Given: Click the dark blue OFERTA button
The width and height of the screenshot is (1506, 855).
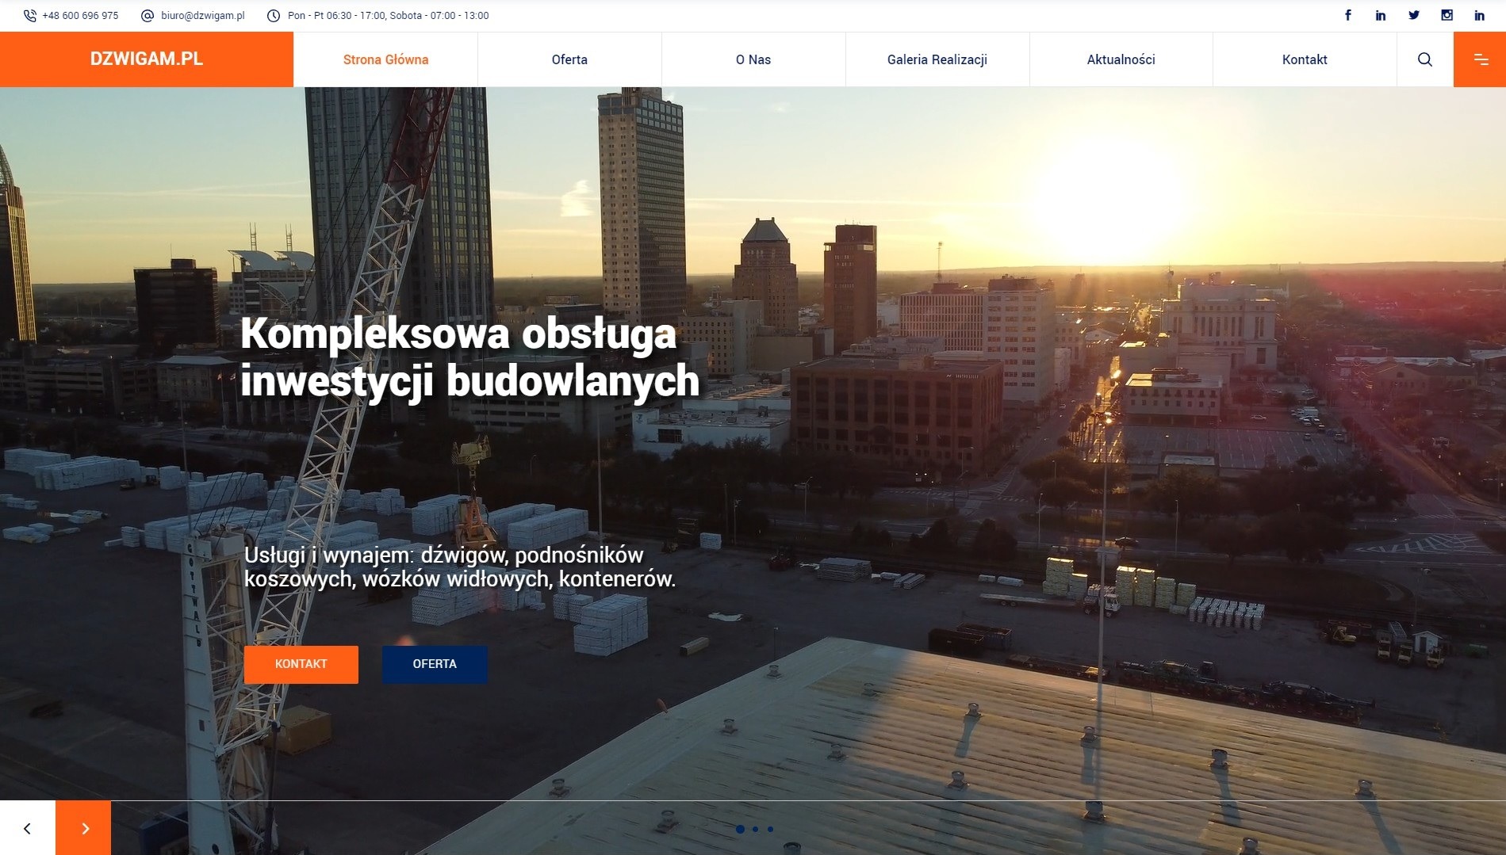Looking at the screenshot, I should [x=435, y=664].
